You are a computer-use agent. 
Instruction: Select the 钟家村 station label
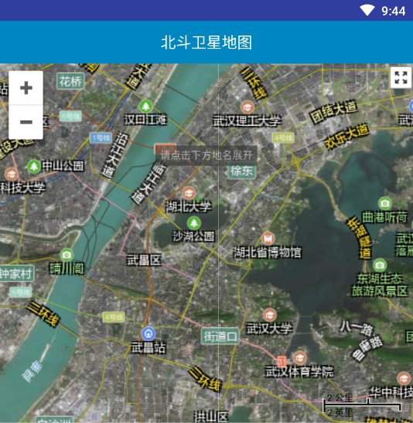coord(16,273)
